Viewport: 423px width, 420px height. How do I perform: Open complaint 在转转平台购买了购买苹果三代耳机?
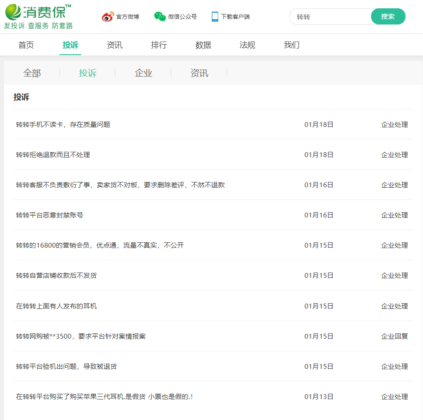[105, 396]
